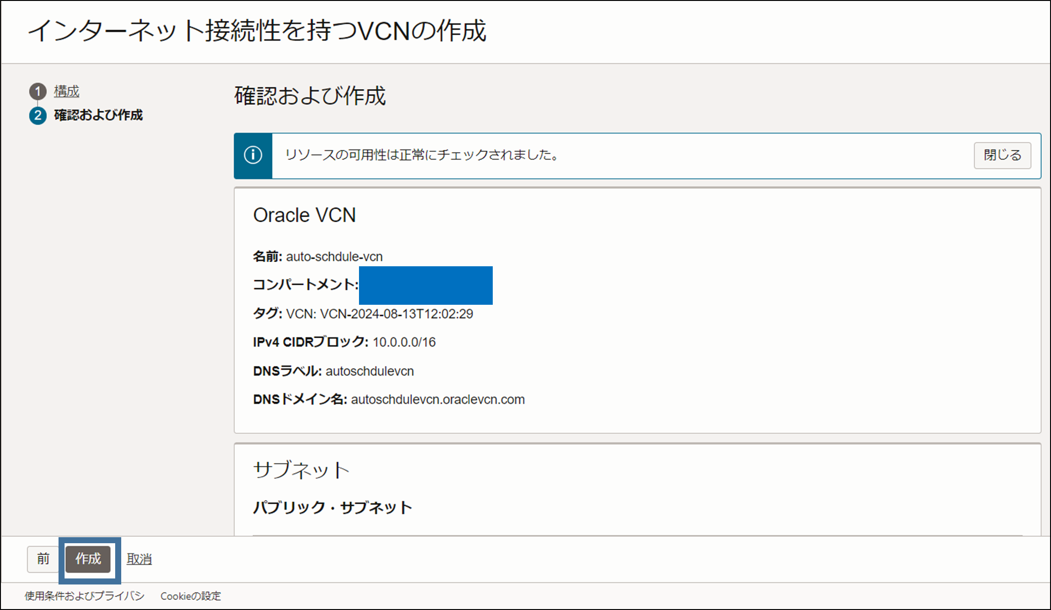Viewport: 1051px width, 610px height.
Task: Click the 作成 (Create) button
Action: click(x=88, y=559)
